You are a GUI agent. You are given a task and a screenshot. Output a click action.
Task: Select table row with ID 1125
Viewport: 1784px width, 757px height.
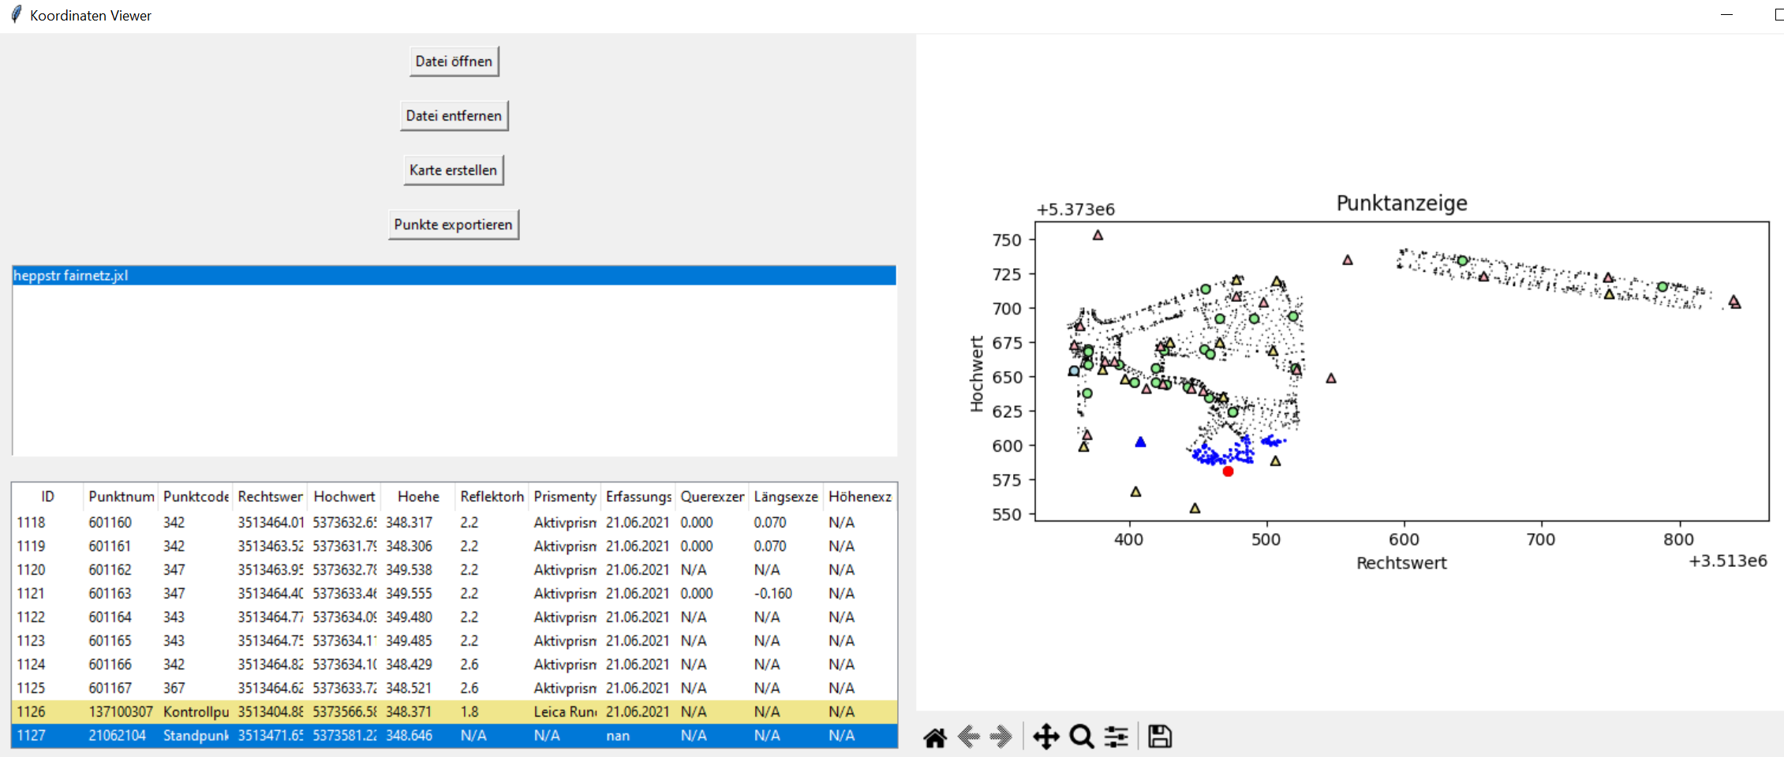pyautogui.click(x=454, y=688)
